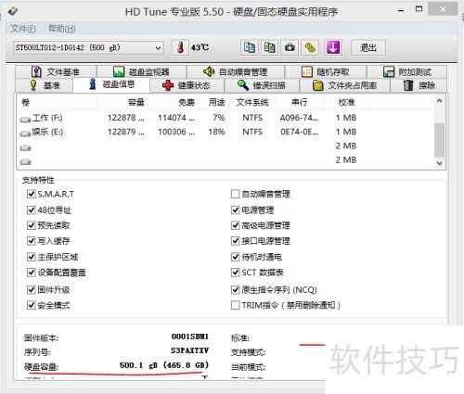Toggle the 写入缓存 checkbox

coord(31,241)
